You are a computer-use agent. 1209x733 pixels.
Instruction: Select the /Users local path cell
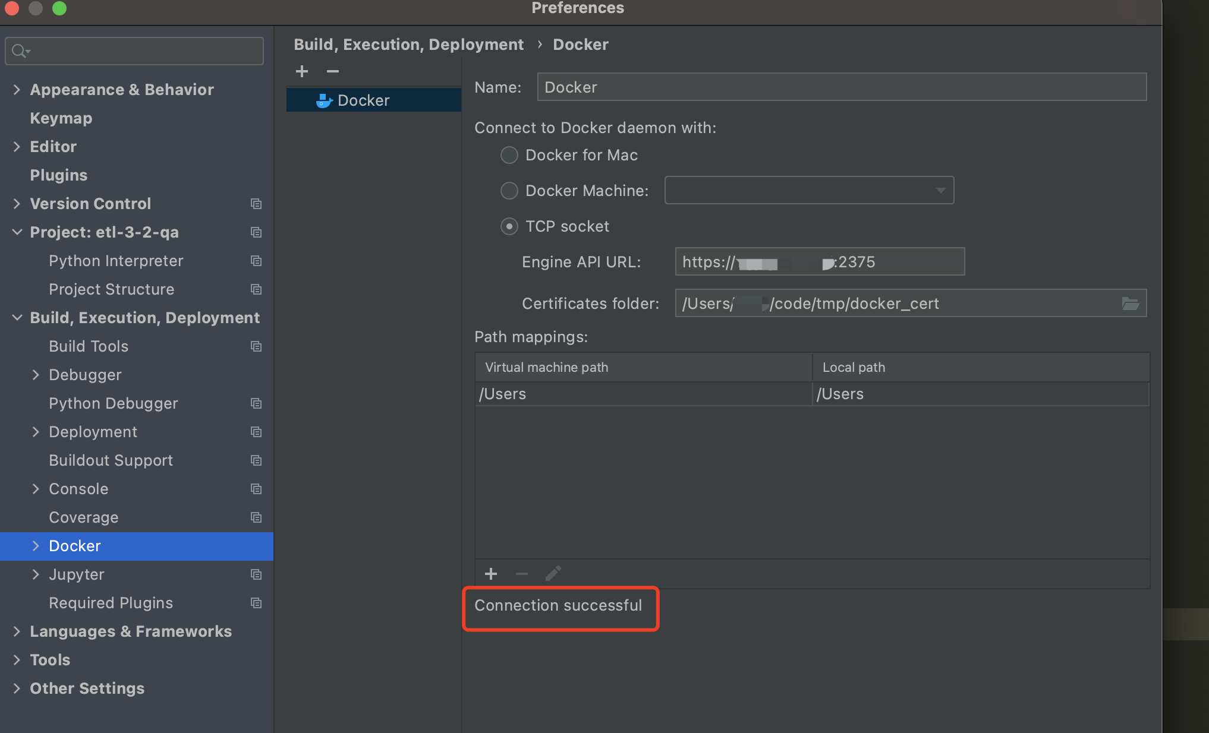point(981,394)
